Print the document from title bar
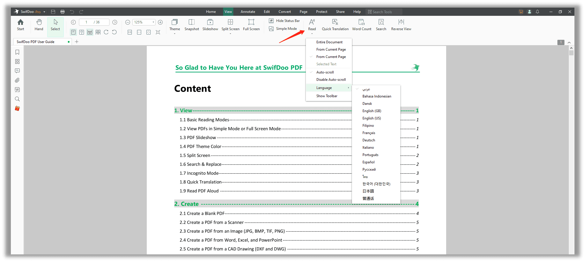Viewport: 585px width, 262px height. pos(63,12)
